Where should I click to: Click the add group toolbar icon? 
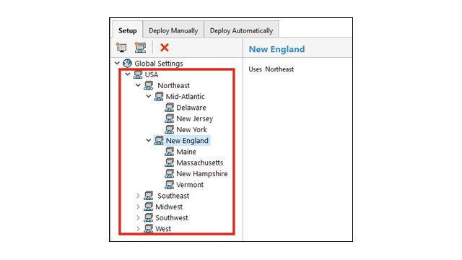point(140,48)
